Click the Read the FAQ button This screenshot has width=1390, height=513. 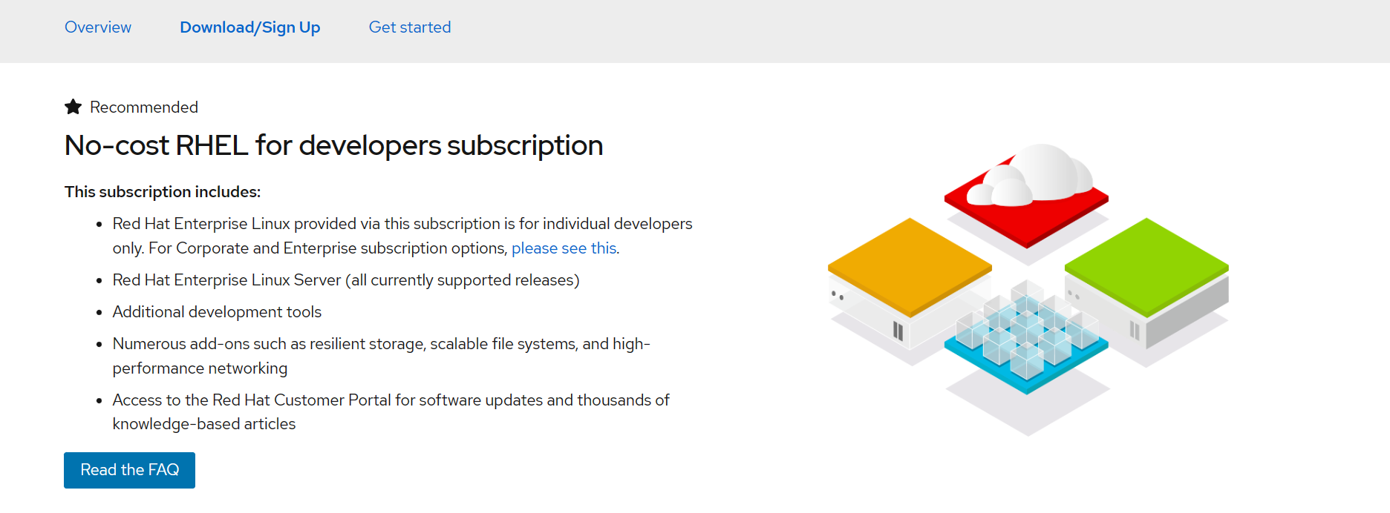coord(129,470)
